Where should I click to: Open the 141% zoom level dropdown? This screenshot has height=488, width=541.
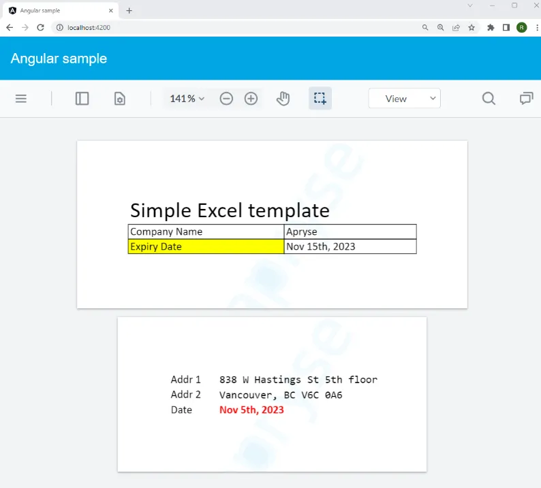tap(187, 99)
